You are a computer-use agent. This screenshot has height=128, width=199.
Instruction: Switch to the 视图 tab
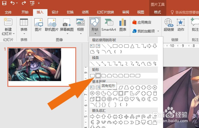141,12
